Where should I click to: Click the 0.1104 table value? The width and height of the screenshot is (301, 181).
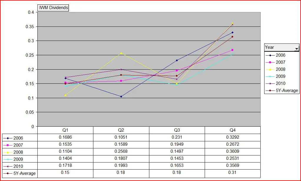(x=65, y=151)
